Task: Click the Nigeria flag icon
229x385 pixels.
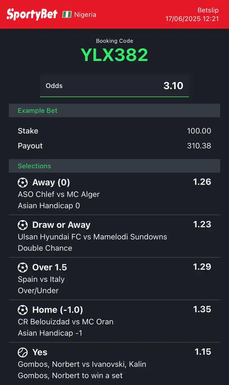Action: pos(68,14)
